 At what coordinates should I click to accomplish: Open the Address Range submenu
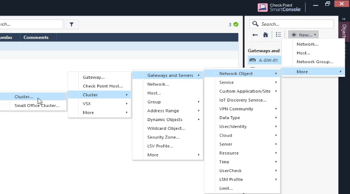(x=167, y=111)
